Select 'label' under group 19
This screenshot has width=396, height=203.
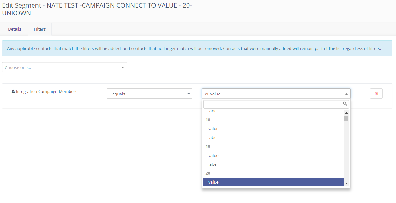tap(274, 164)
